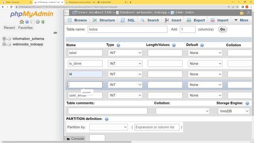Reload the navigation panel via green arrow
The image size is (254, 143).
tap(43, 22)
